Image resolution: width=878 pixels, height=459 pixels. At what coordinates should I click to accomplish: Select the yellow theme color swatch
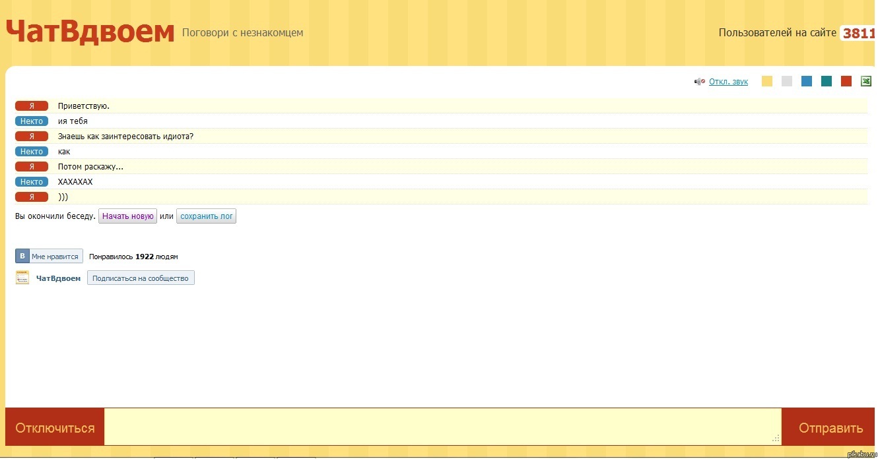coord(767,81)
